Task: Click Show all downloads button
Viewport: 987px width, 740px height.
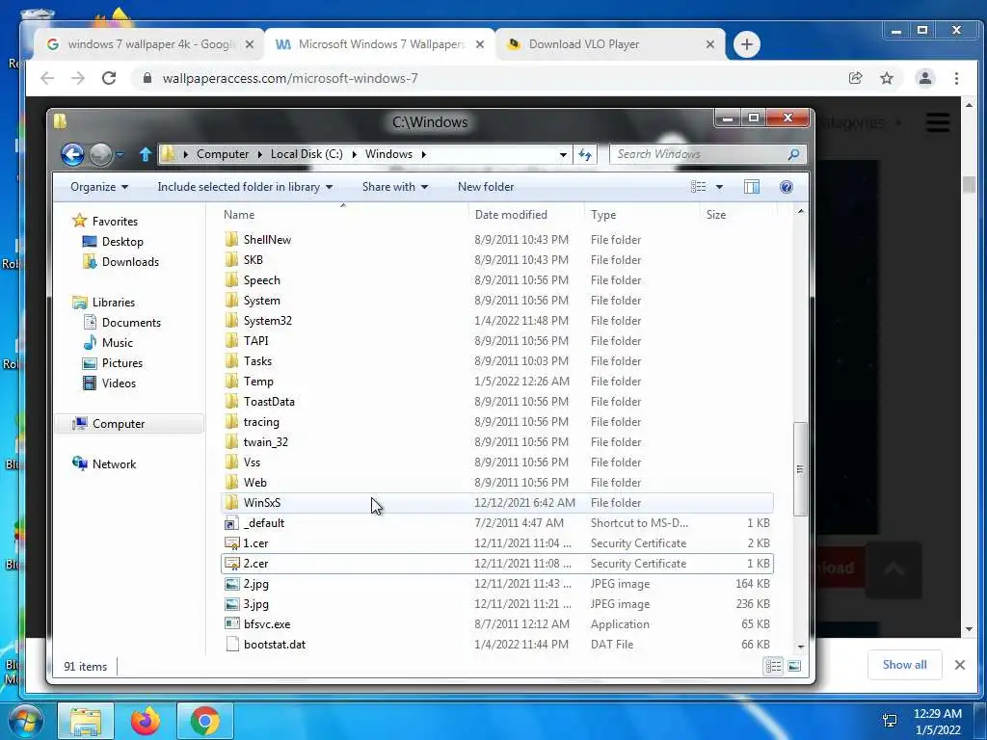Action: (904, 665)
